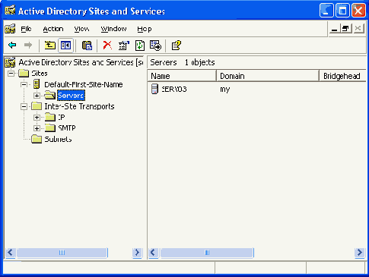Click the SMTP folder icon

[x=50, y=128]
